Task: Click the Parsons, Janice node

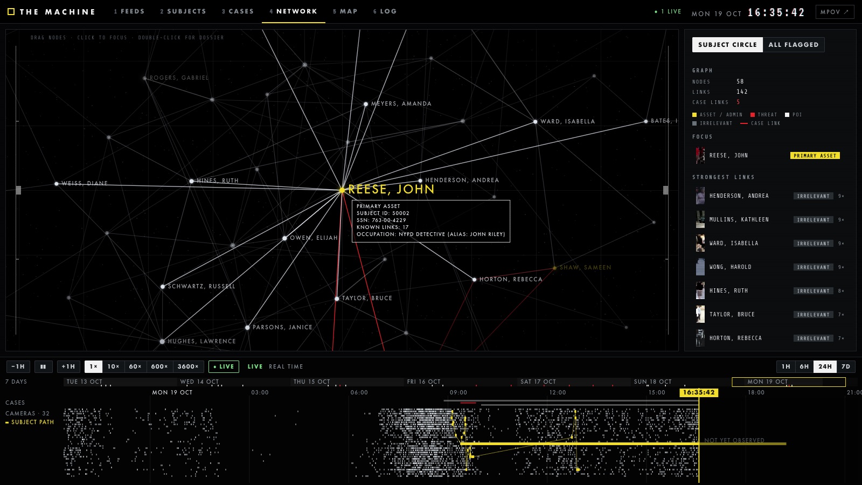Action: pyautogui.click(x=247, y=328)
